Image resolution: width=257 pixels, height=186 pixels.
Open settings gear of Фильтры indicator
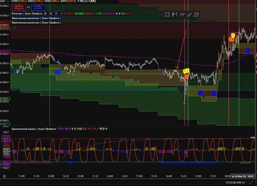[x=50, y=13]
